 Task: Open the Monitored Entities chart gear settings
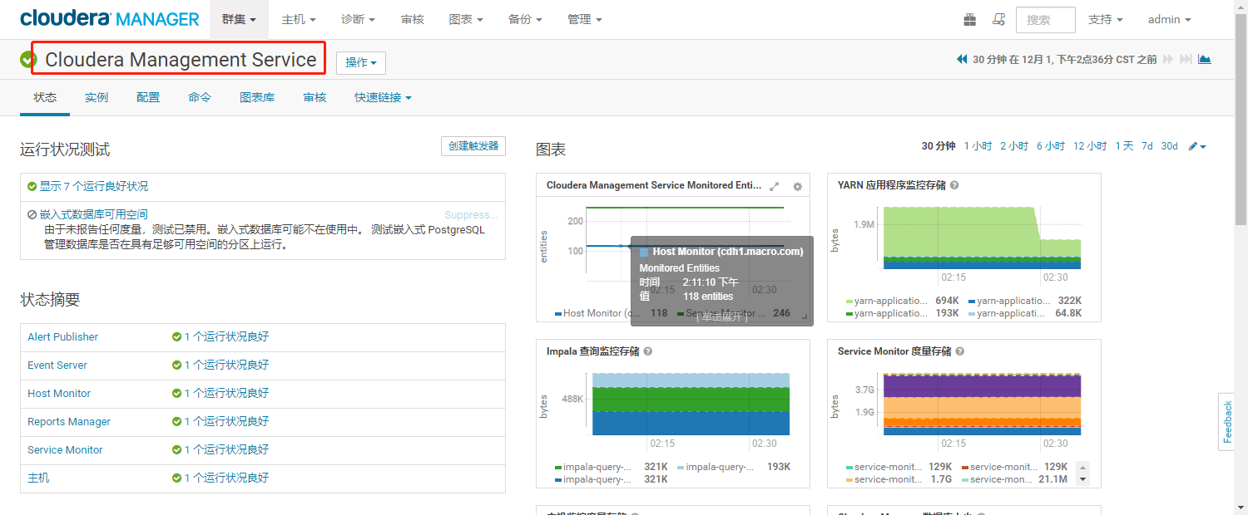[x=797, y=186]
